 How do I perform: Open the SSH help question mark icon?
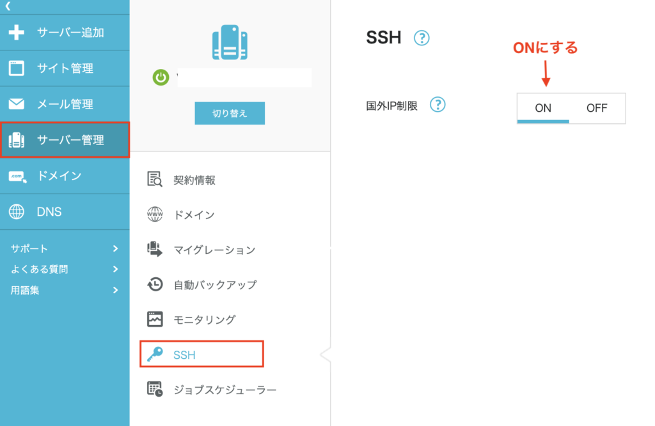(x=422, y=38)
